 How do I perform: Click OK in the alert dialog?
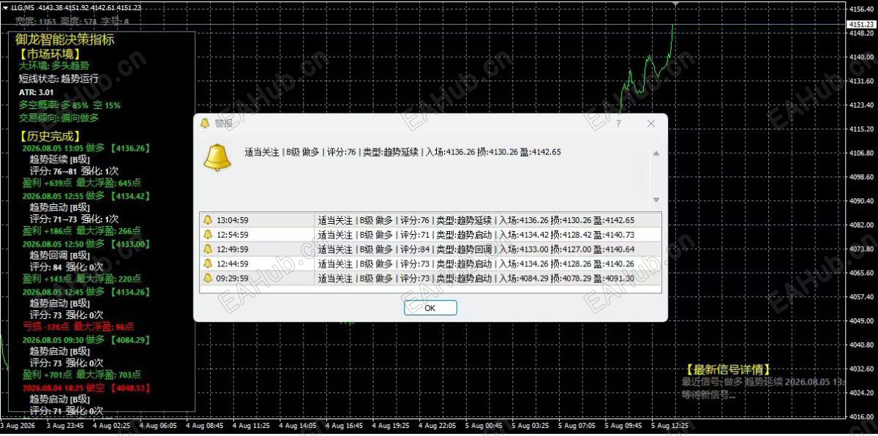pyautogui.click(x=430, y=308)
